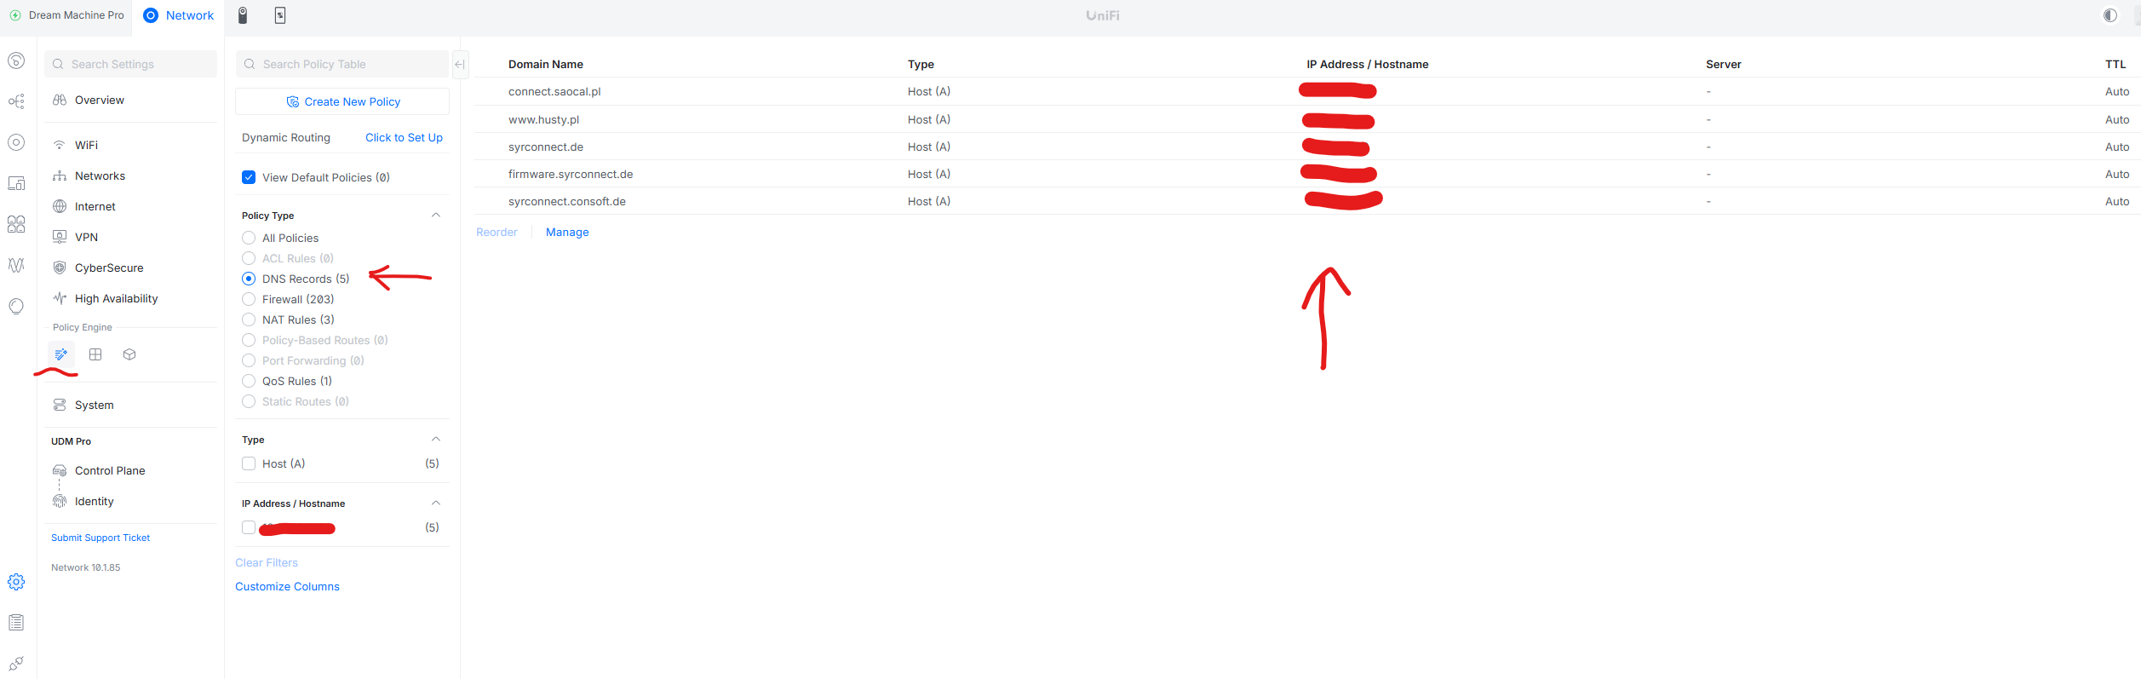Toggle the dark/light theme icon top right
The width and height of the screenshot is (2141, 679).
click(2110, 15)
